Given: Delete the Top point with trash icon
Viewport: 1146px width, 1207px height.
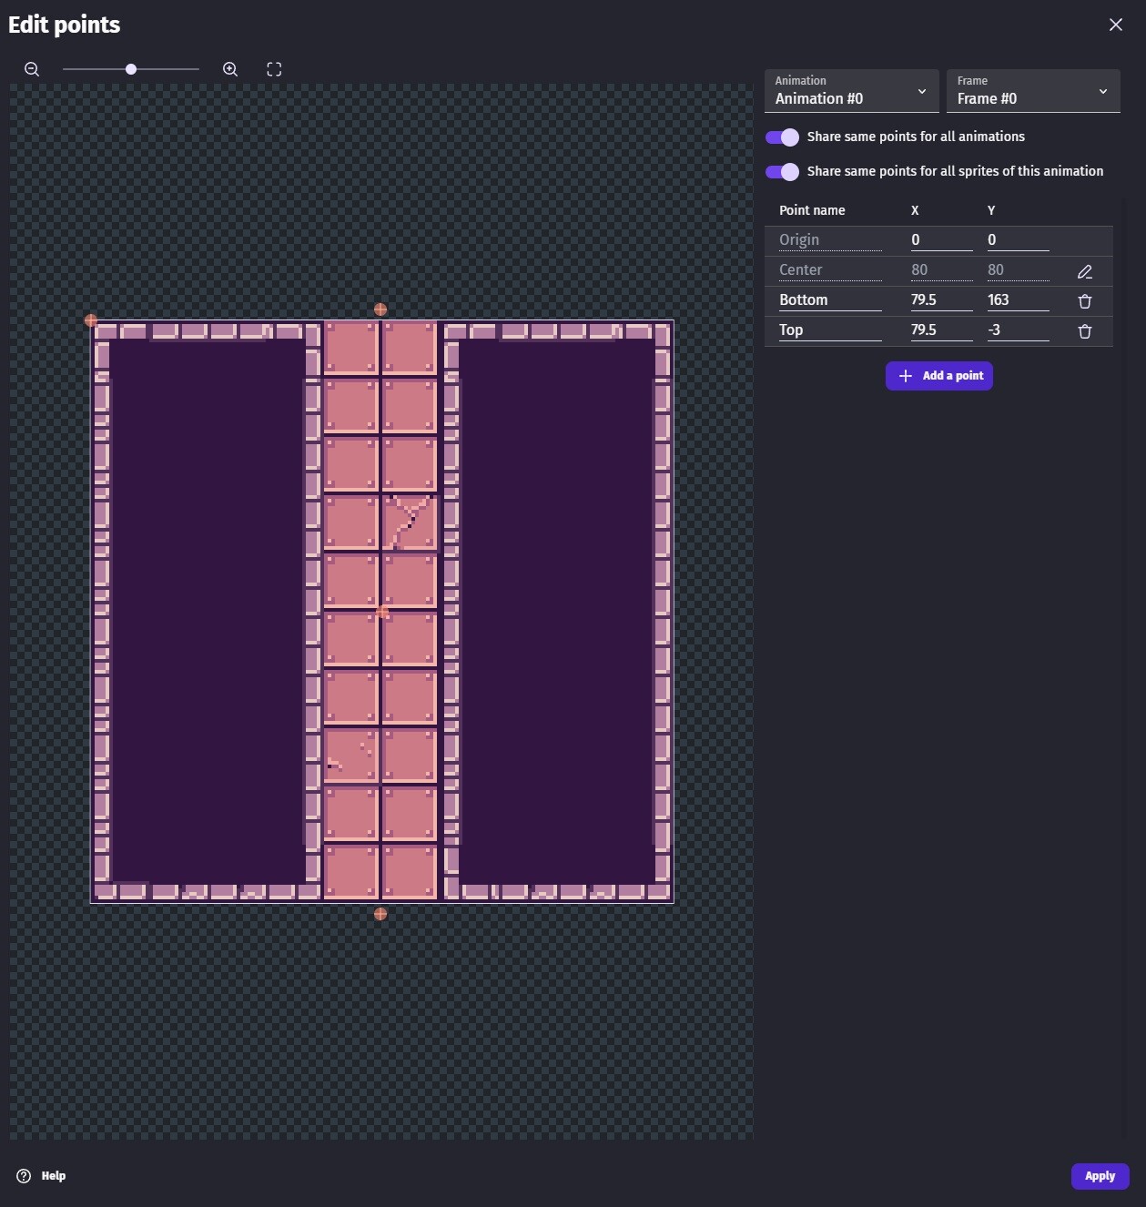Looking at the screenshot, I should (1084, 331).
